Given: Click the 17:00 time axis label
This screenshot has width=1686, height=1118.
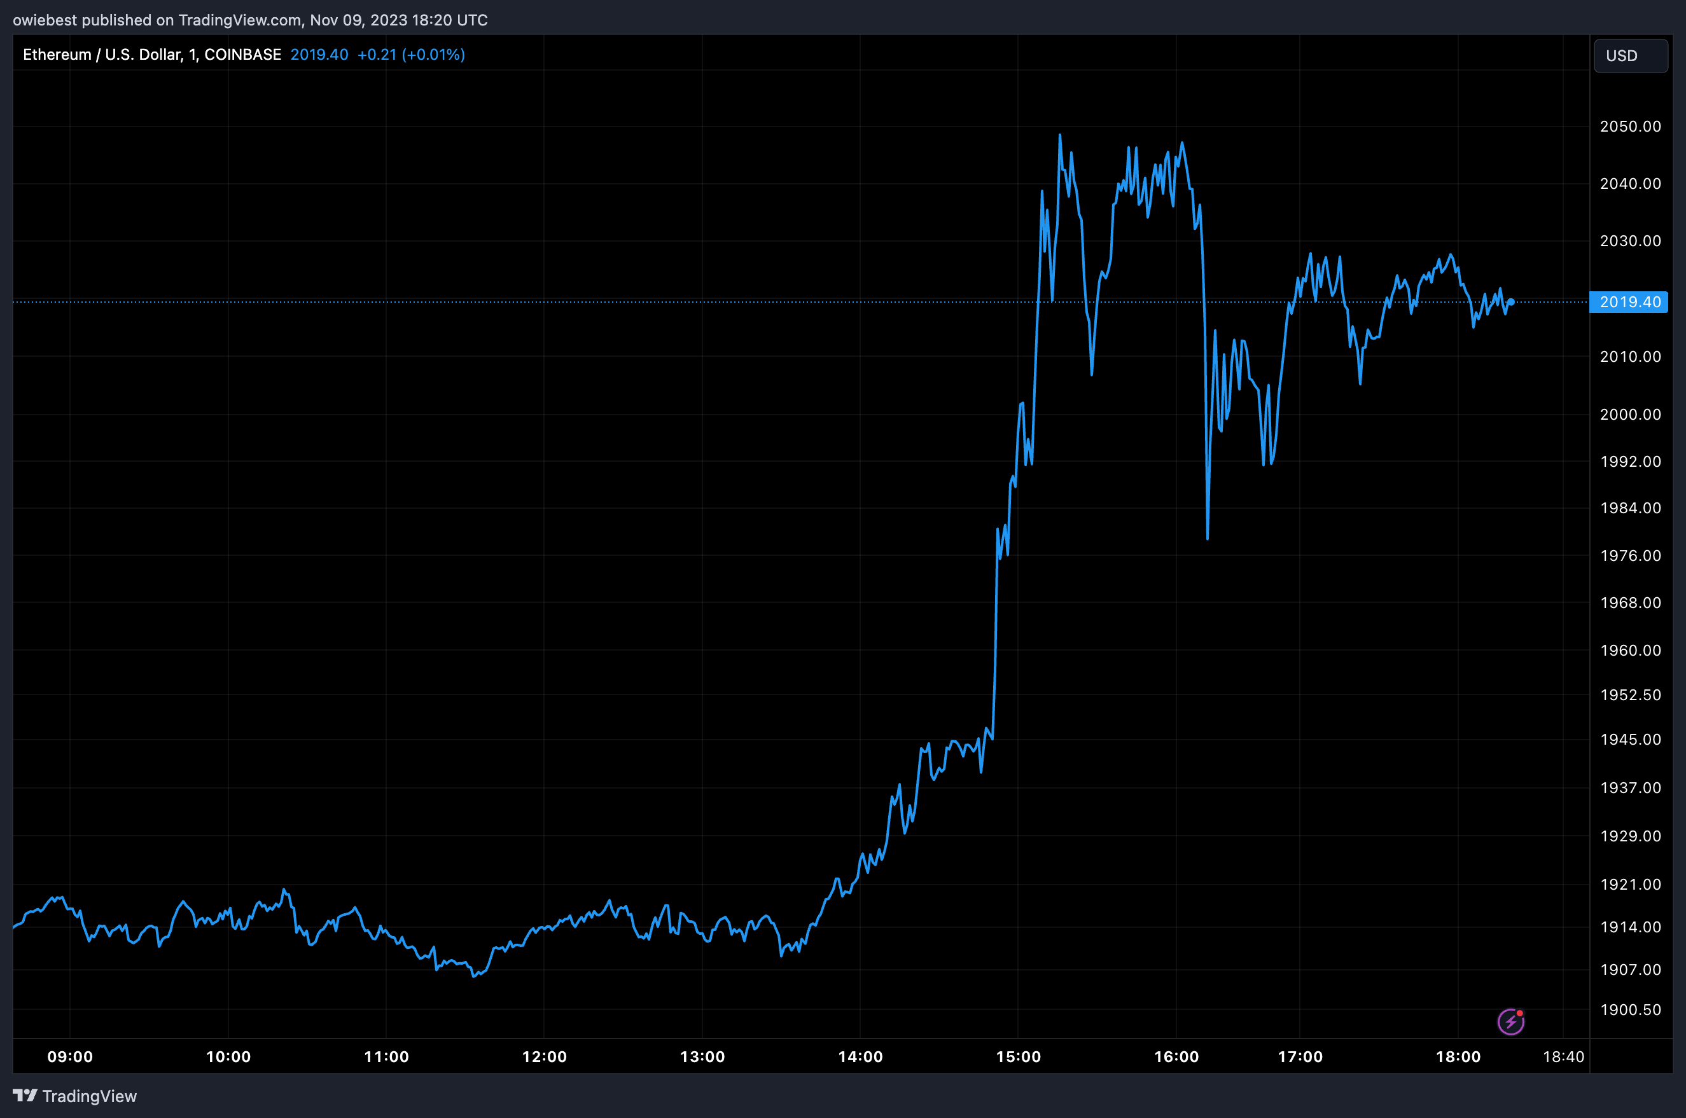Looking at the screenshot, I should [1300, 1057].
